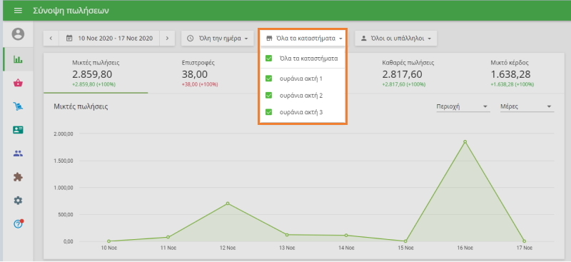
Task: Open the employee ID card icon
Action: click(18, 130)
